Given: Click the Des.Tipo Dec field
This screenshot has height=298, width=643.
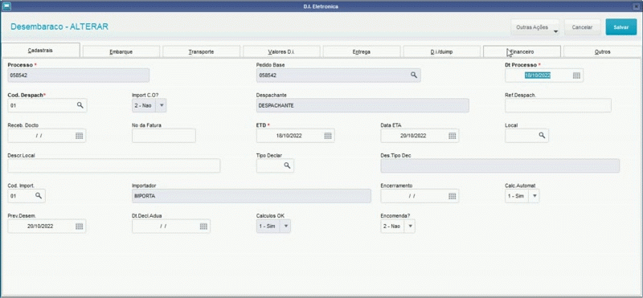Looking at the screenshot, I should pyautogui.click(x=500, y=165).
